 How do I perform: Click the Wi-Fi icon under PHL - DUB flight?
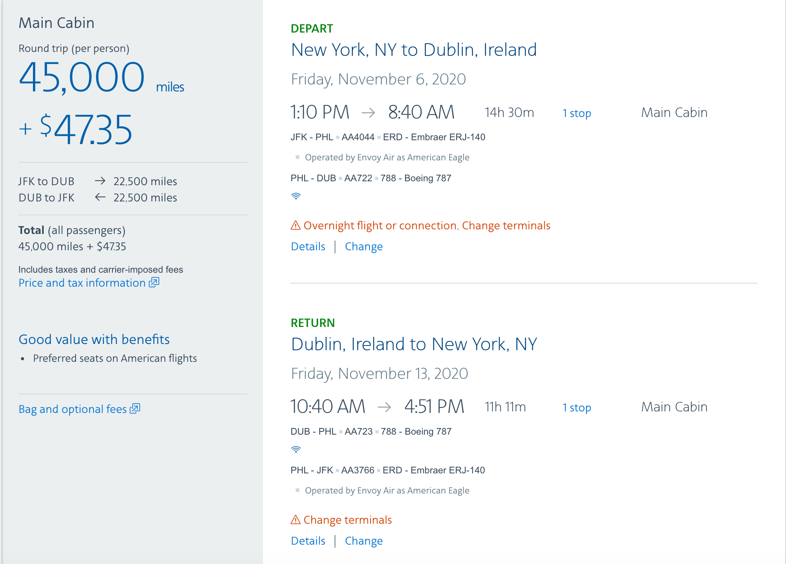click(x=296, y=196)
